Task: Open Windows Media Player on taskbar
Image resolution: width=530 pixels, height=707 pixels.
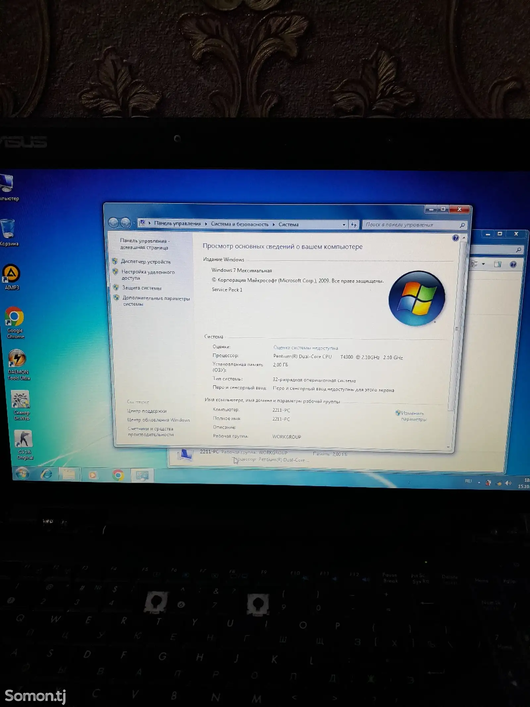Action: point(93,475)
